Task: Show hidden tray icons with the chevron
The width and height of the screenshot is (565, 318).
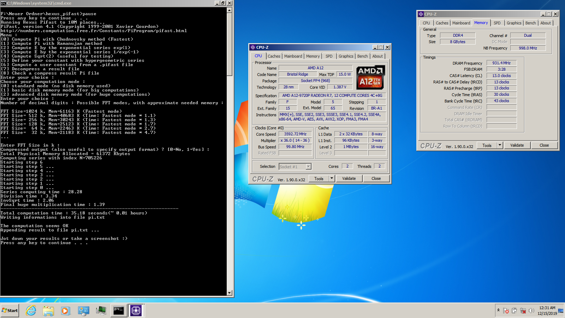Action: click(x=498, y=310)
